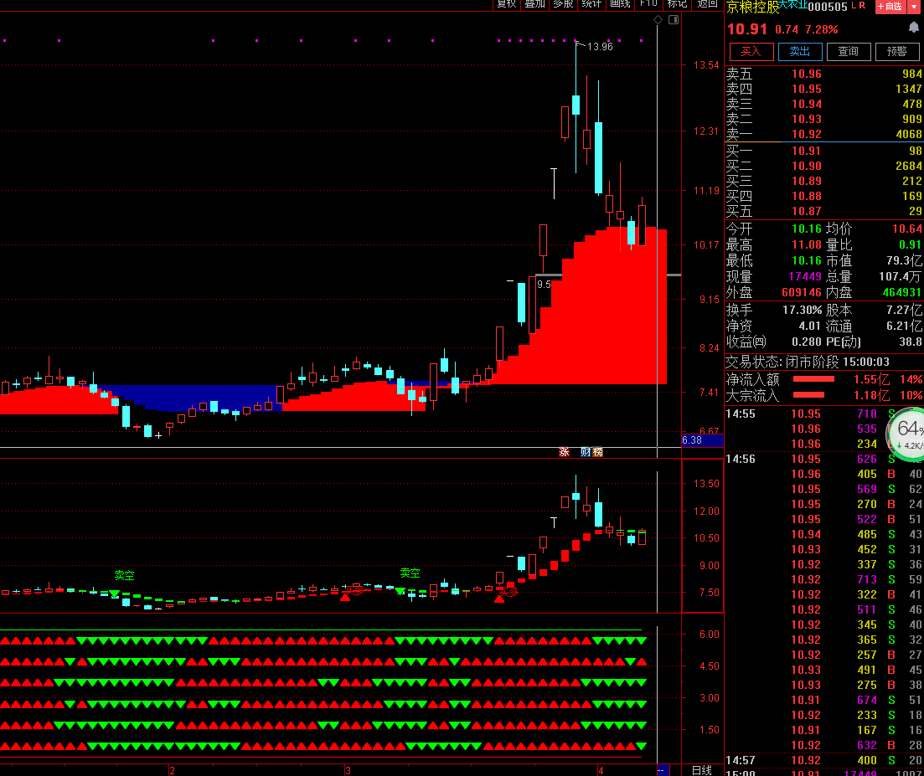Click the 今开 10.16 value
Viewport: 924px width, 776px height.
point(806,229)
